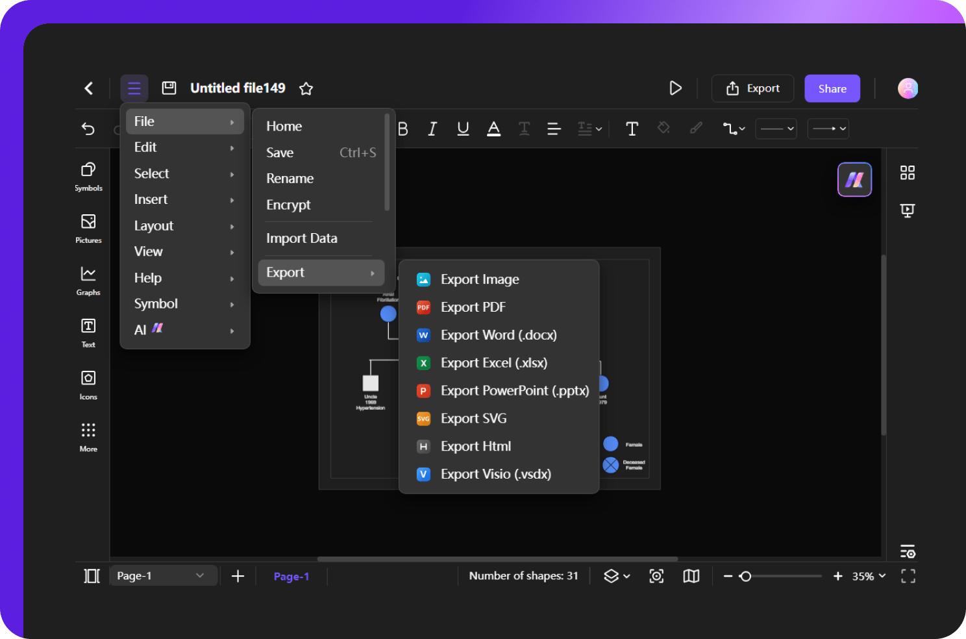Click the list settings icon bottom right
The height and width of the screenshot is (639, 966).
908,551
